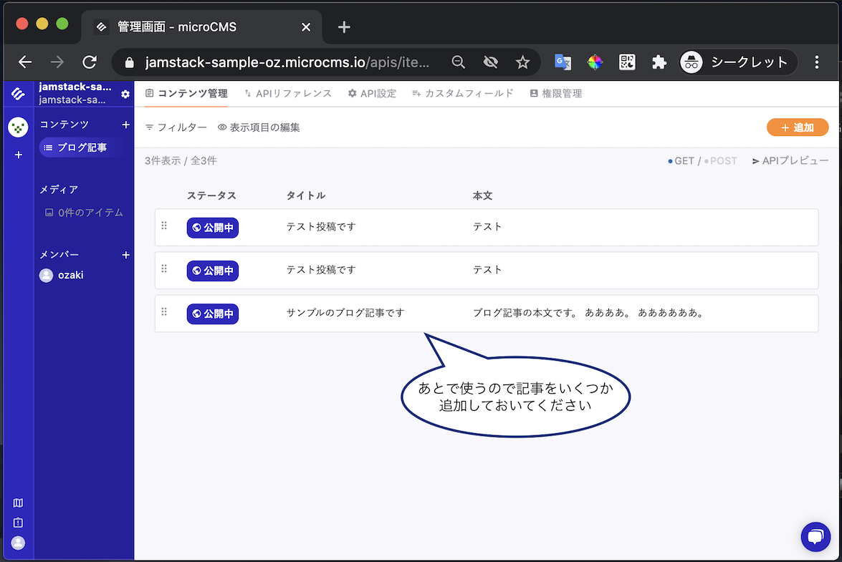Select the service avatar in sidebar

tap(18, 127)
